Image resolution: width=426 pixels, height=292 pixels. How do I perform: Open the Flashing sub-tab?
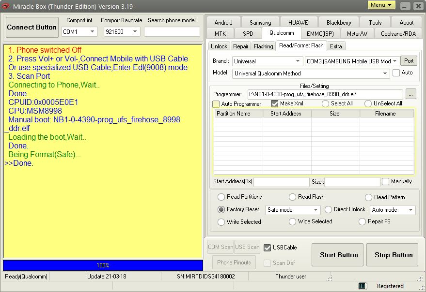[264, 46]
